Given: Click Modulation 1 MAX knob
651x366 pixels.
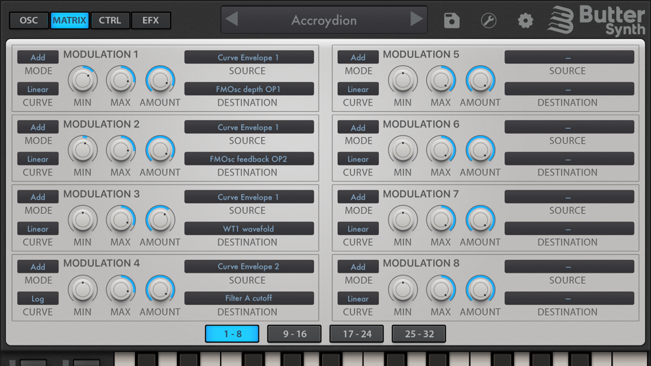Looking at the screenshot, I should point(121,80).
